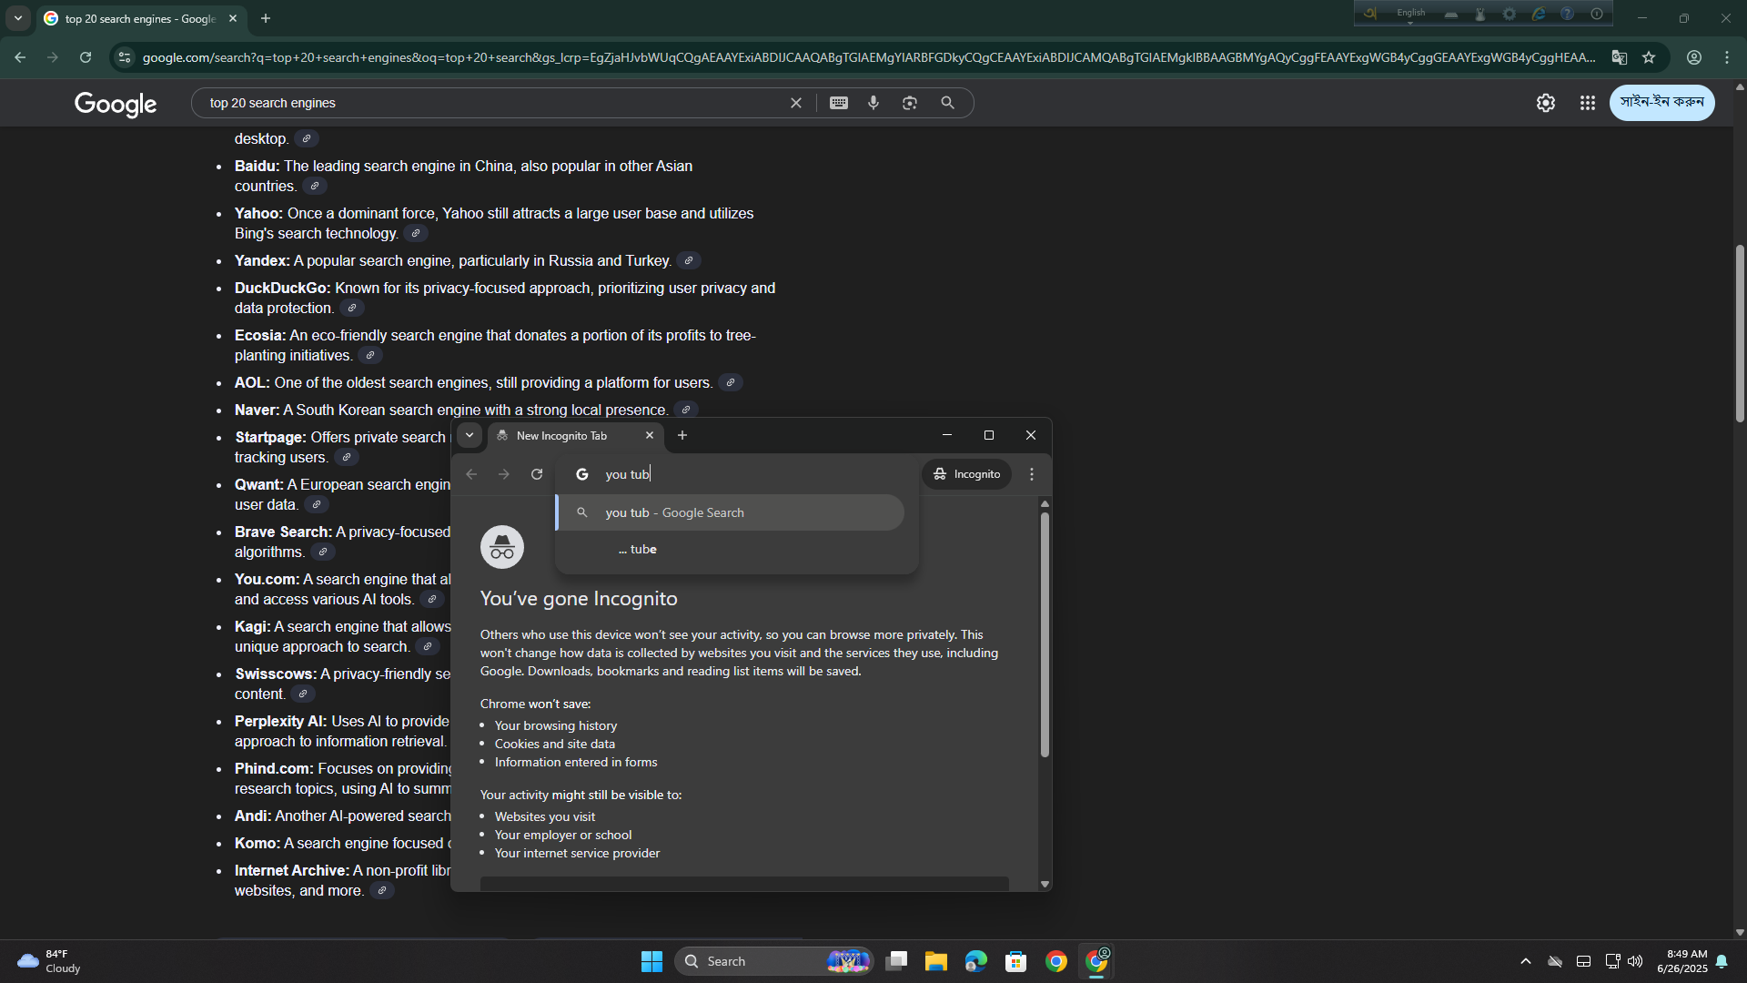Open the Google apps grid

[x=1588, y=103]
